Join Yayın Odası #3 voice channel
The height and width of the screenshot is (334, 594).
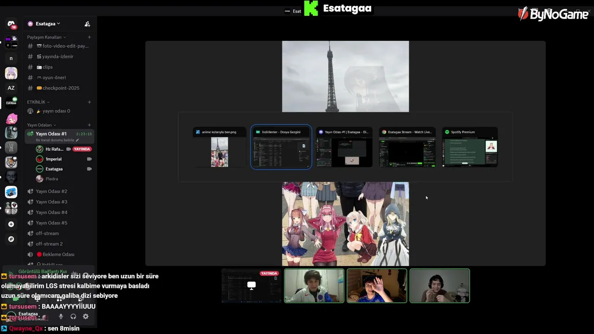click(60, 202)
